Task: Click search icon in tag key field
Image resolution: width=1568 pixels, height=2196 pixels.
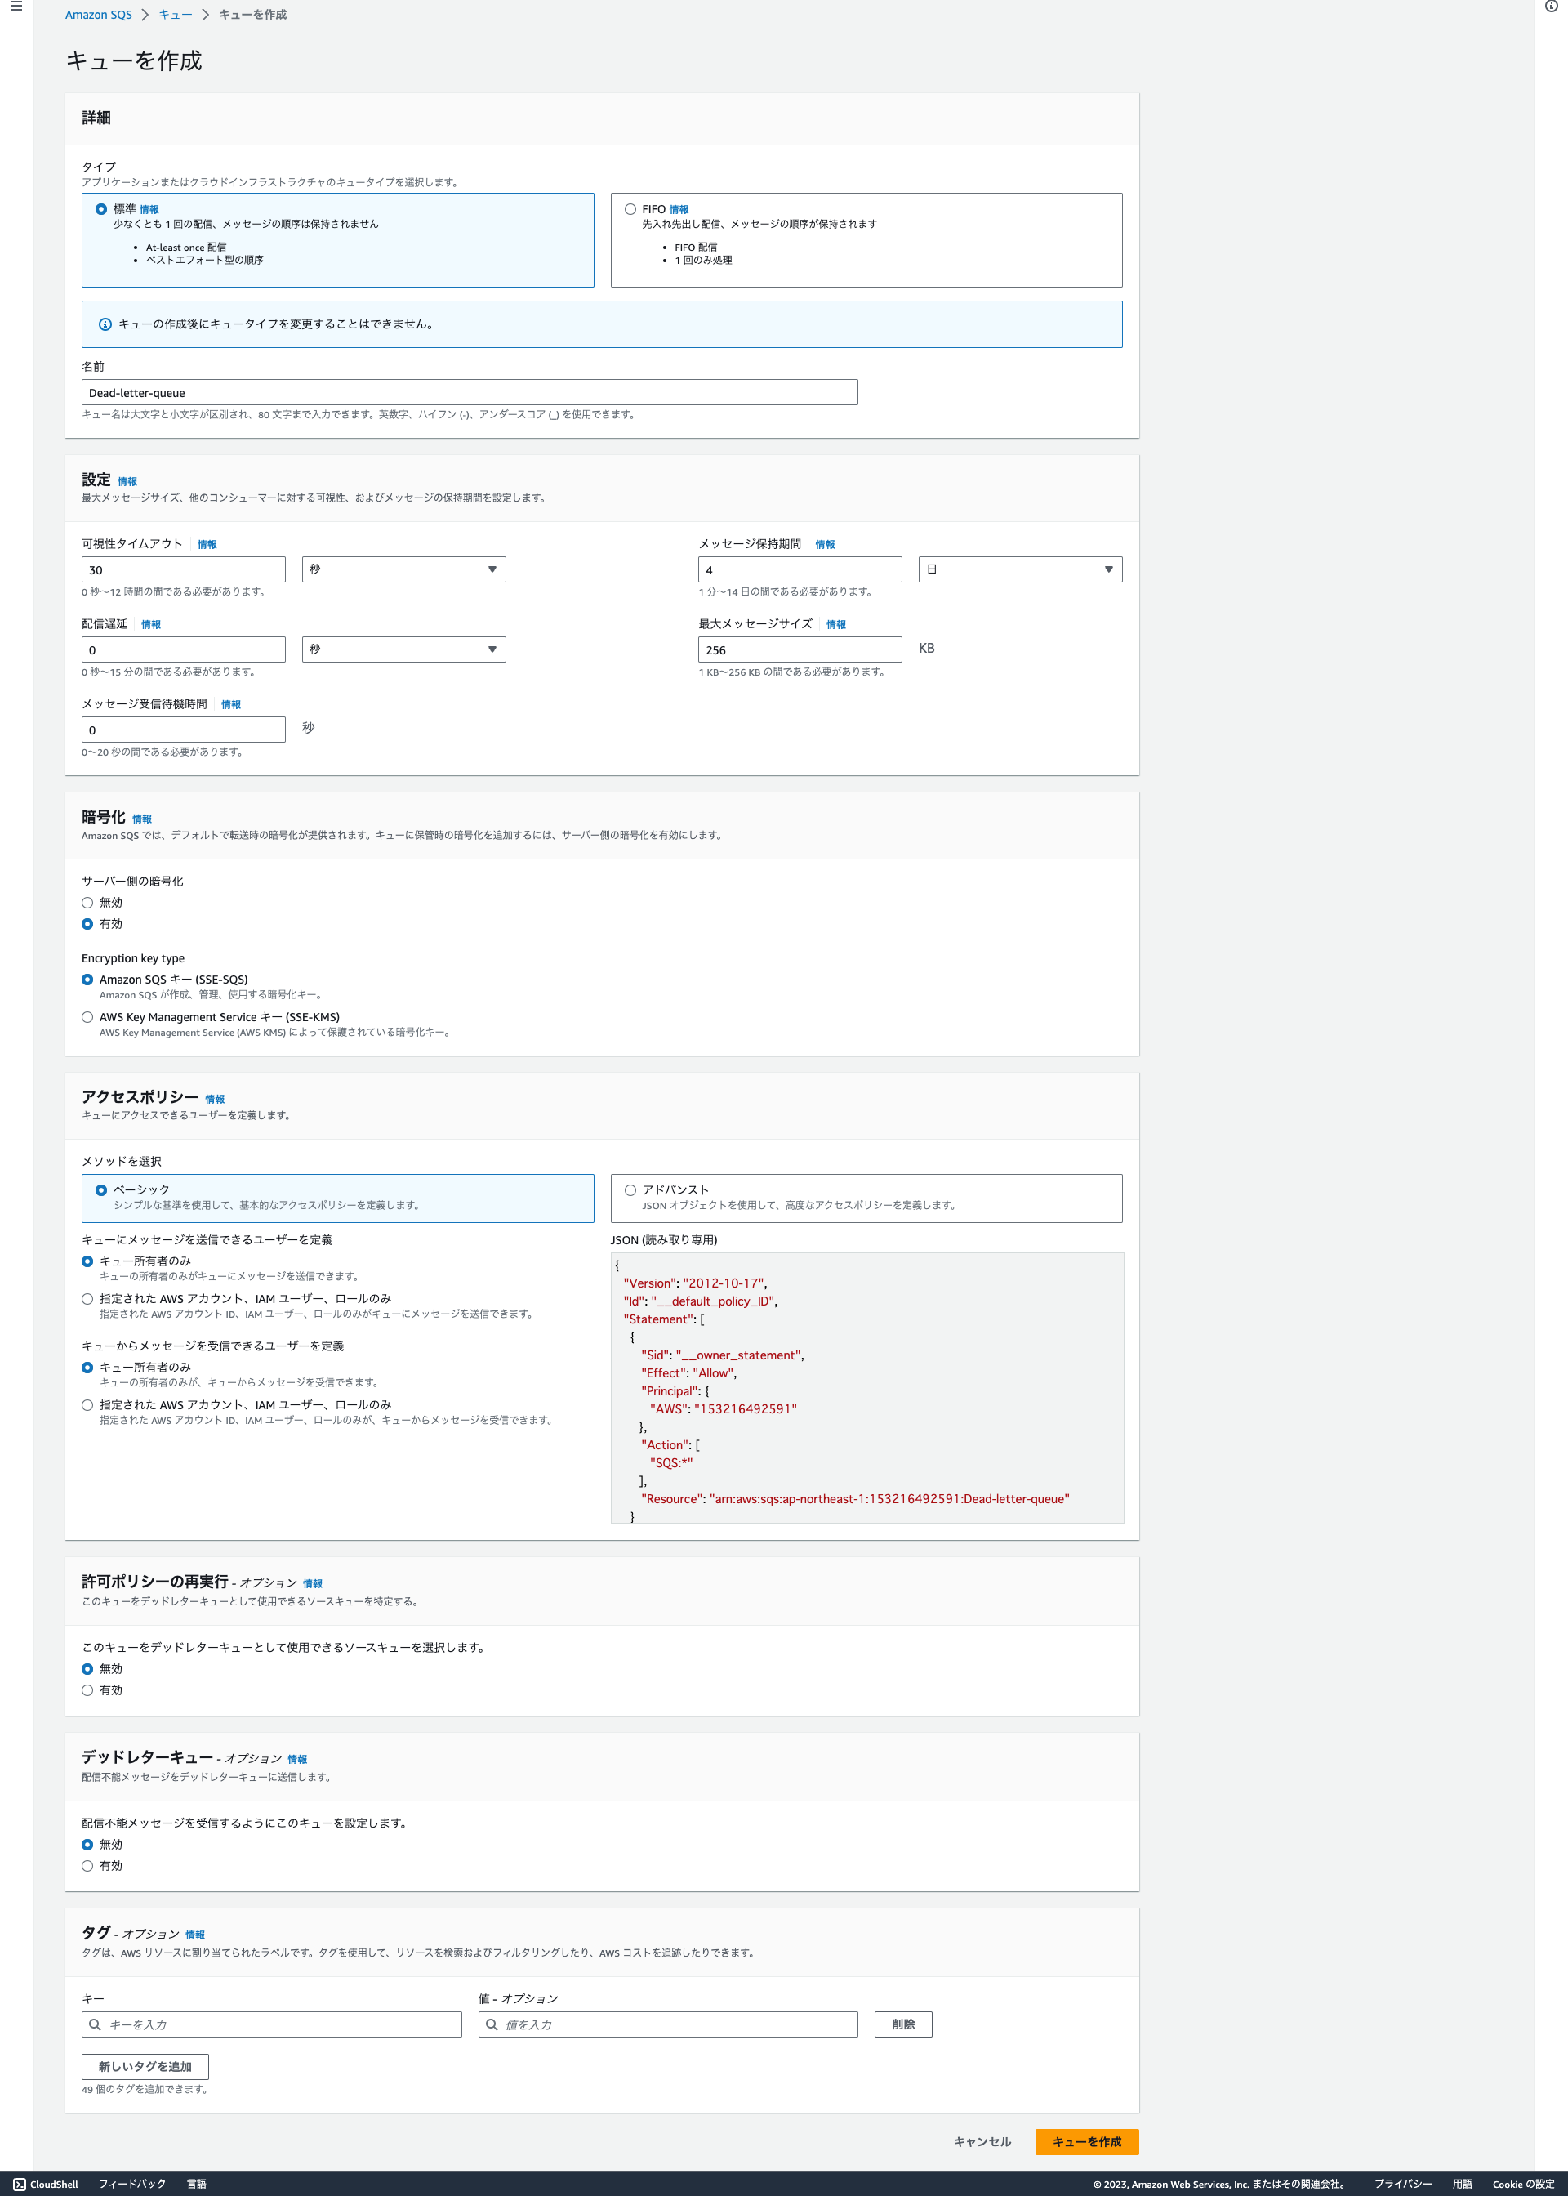Action: [x=95, y=2024]
